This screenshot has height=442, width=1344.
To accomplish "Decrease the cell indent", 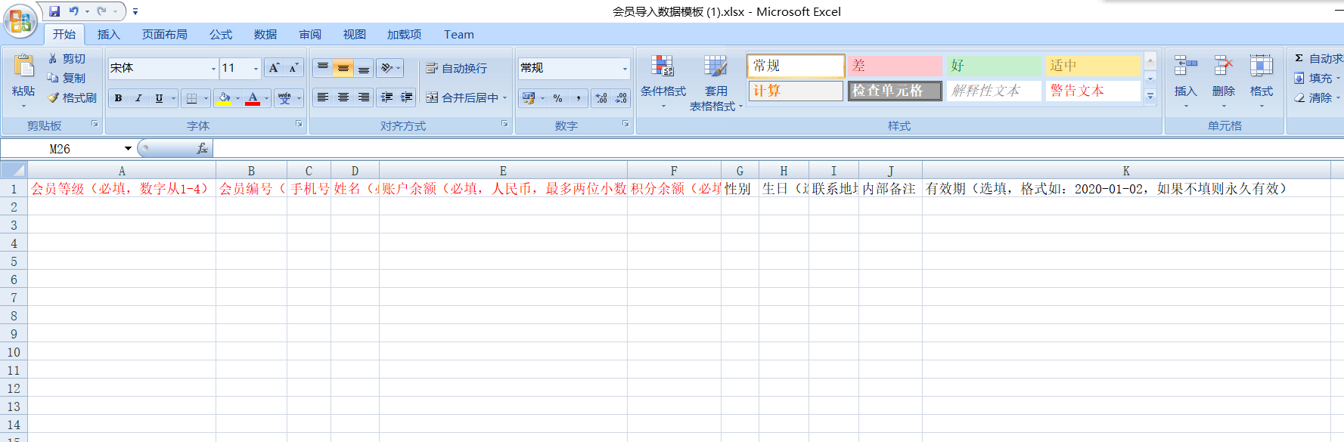I will [387, 97].
